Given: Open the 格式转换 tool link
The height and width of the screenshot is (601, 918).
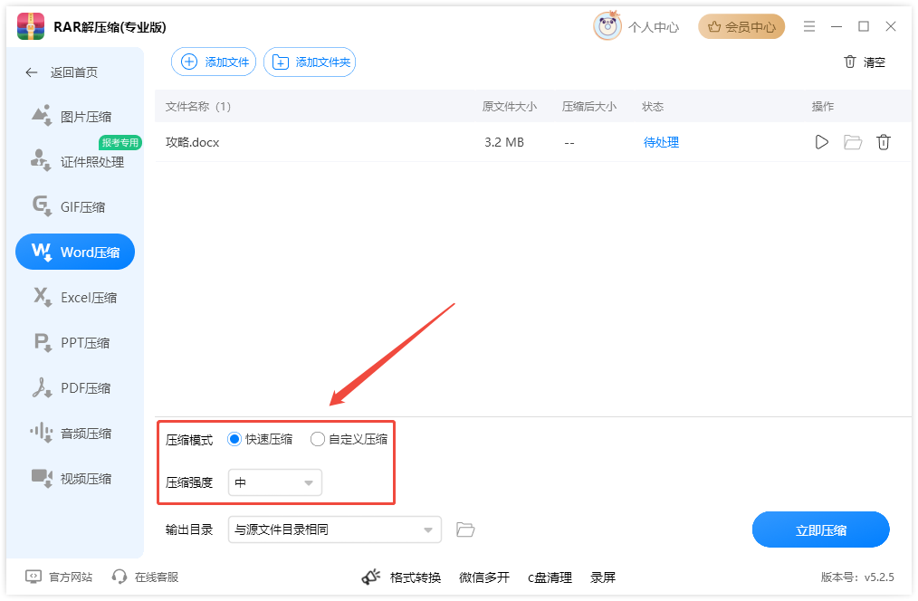Looking at the screenshot, I should pyautogui.click(x=415, y=577).
